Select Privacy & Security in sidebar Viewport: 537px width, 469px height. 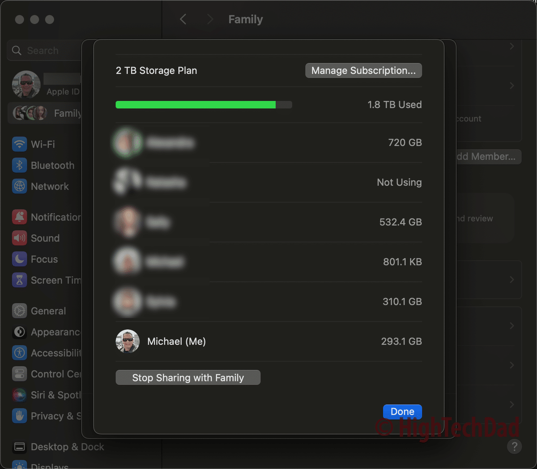pos(50,416)
